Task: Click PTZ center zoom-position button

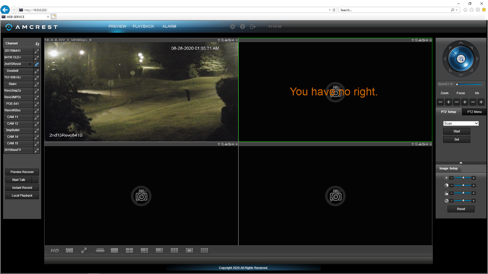Action: pyautogui.click(x=461, y=59)
